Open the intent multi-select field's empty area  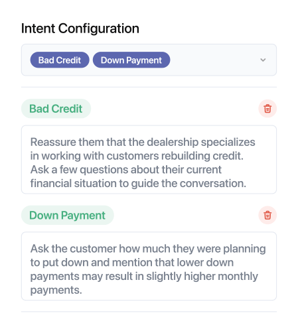[214, 60]
